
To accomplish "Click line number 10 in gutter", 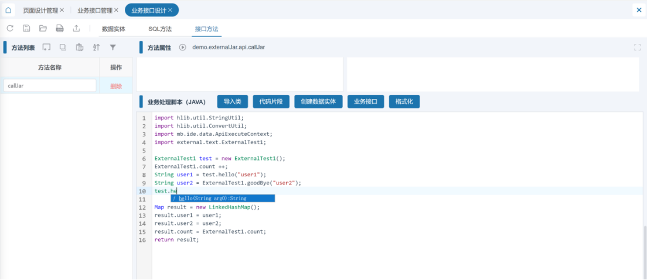I will coord(142,191).
